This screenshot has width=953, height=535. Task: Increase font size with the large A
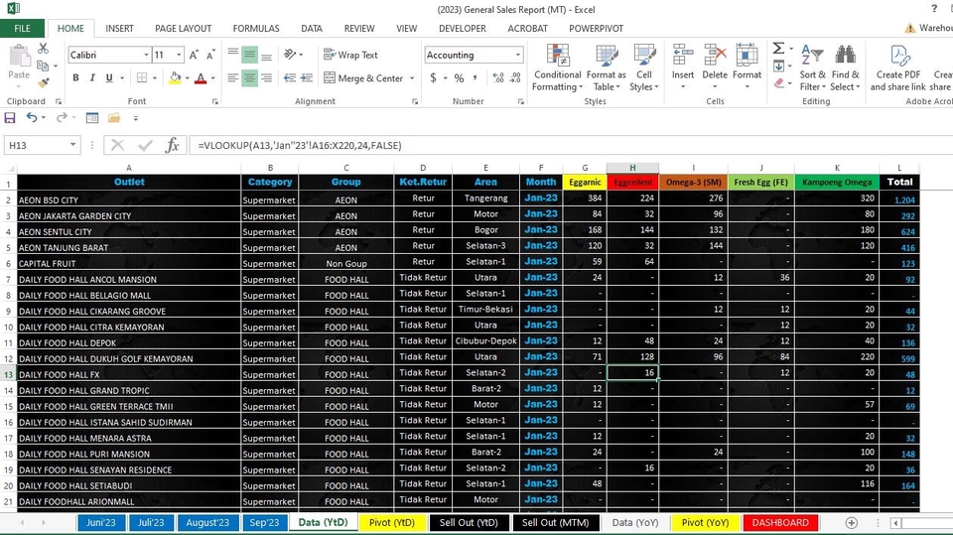(x=194, y=55)
